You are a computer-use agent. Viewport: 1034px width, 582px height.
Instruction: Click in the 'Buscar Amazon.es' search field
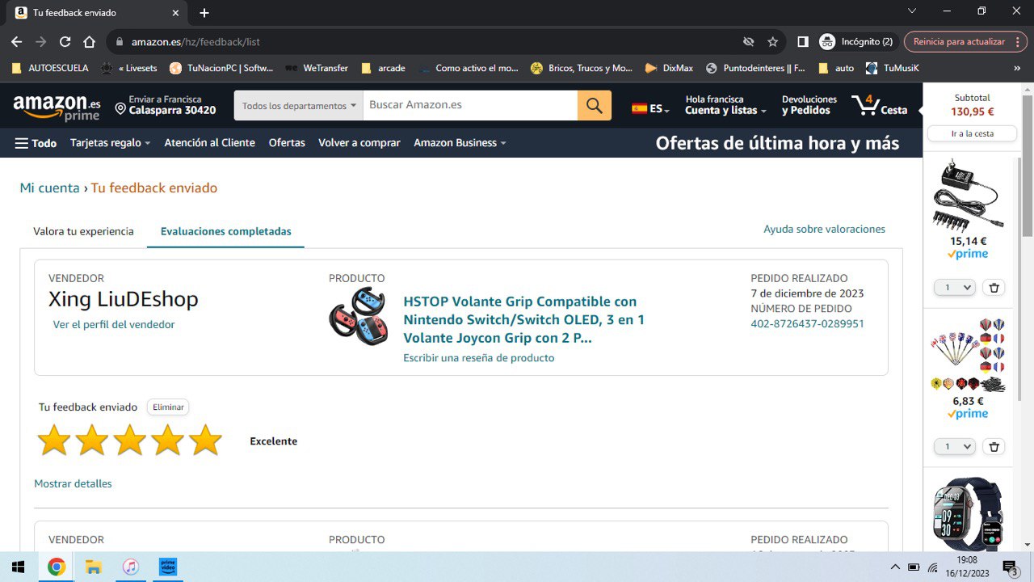tap(469, 106)
